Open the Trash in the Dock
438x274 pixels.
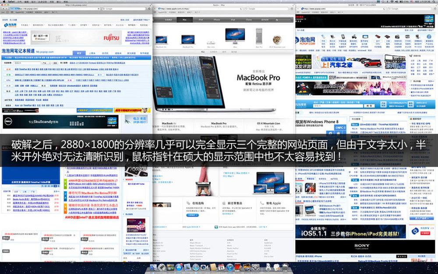tap(285, 267)
